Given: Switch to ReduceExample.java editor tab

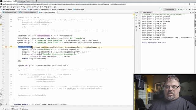Looking at the screenshot, I should tap(10, 12).
